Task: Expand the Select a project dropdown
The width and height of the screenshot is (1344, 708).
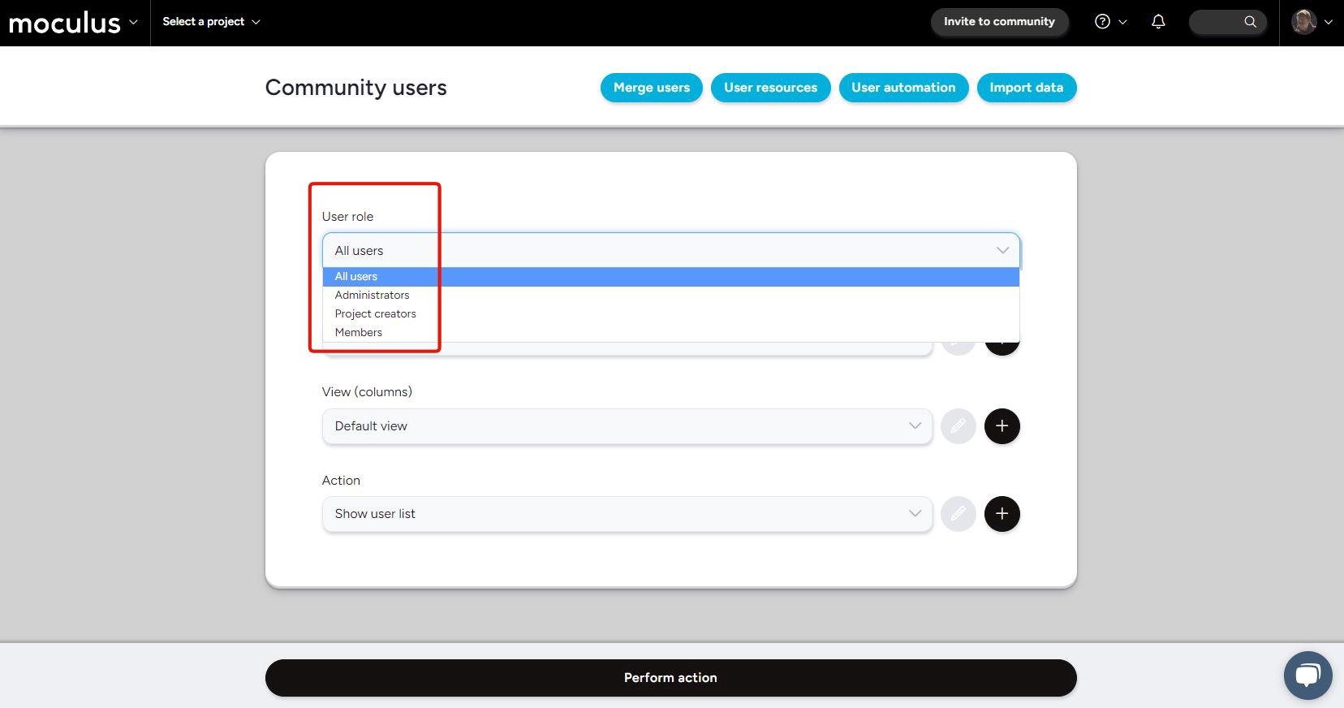Action: 211,22
